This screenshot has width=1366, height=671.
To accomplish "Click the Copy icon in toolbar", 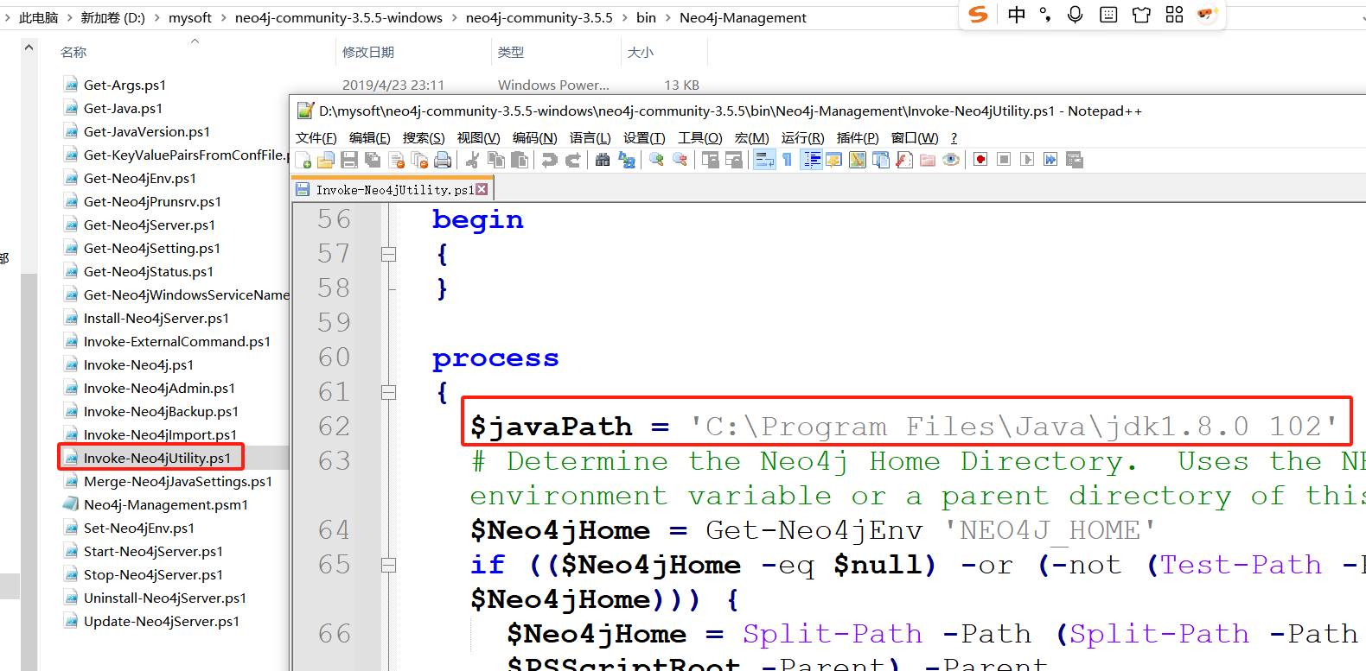I will (x=496, y=160).
